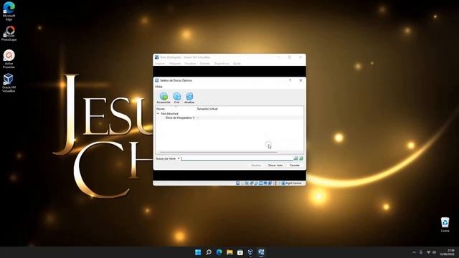
Task: Show hidden system tray icons
Action: tap(414, 252)
